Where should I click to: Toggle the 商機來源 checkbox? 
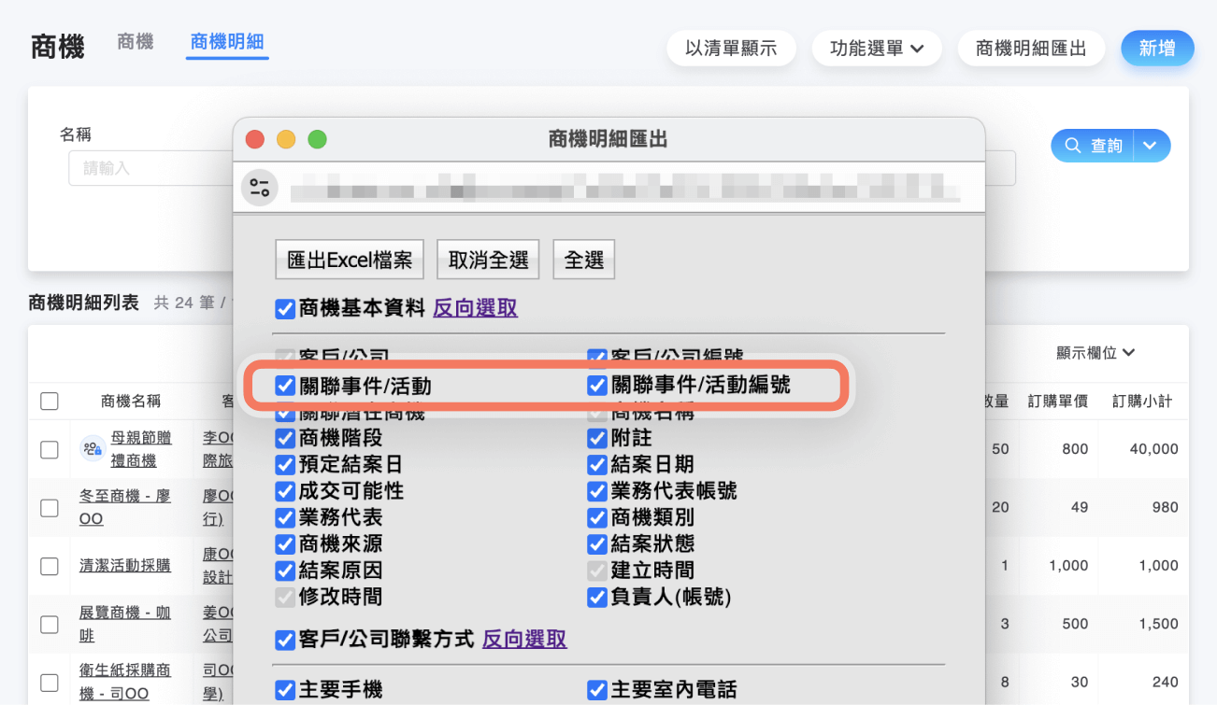(285, 543)
